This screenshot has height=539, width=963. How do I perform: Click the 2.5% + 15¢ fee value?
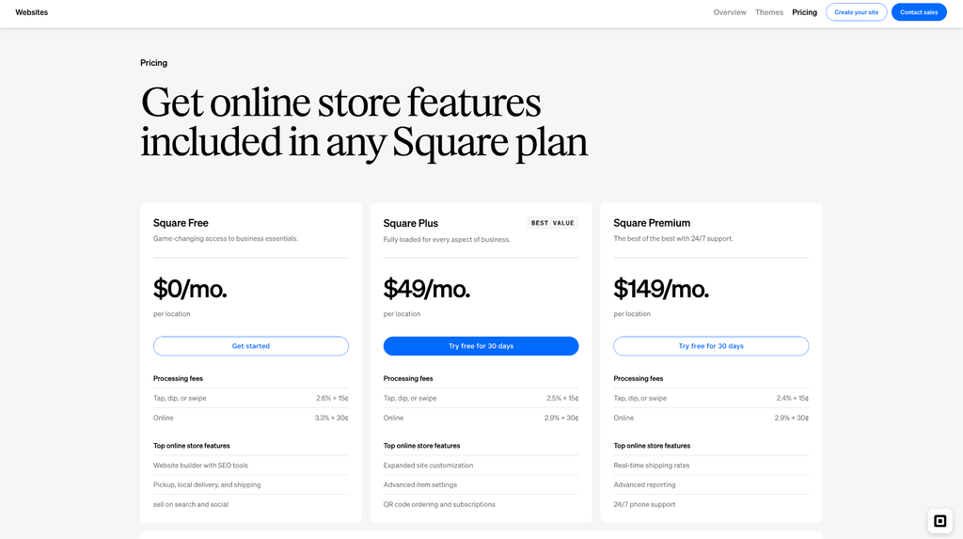click(x=562, y=398)
